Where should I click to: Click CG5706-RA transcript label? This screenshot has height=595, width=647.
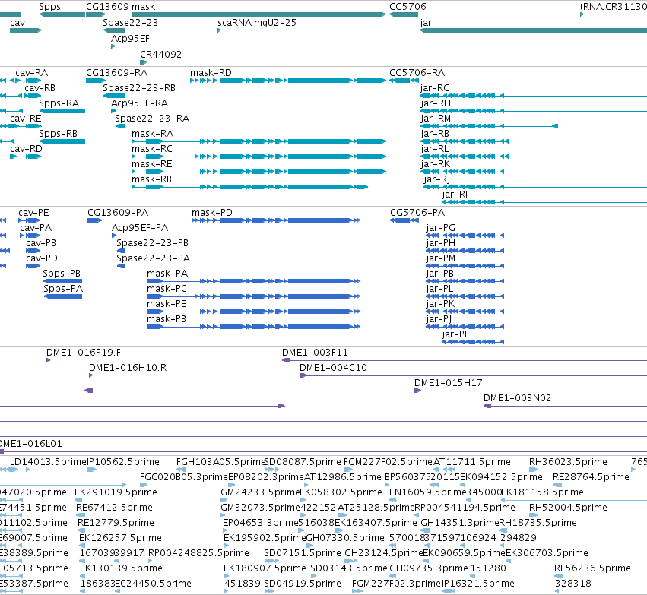click(x=417, y=73)
